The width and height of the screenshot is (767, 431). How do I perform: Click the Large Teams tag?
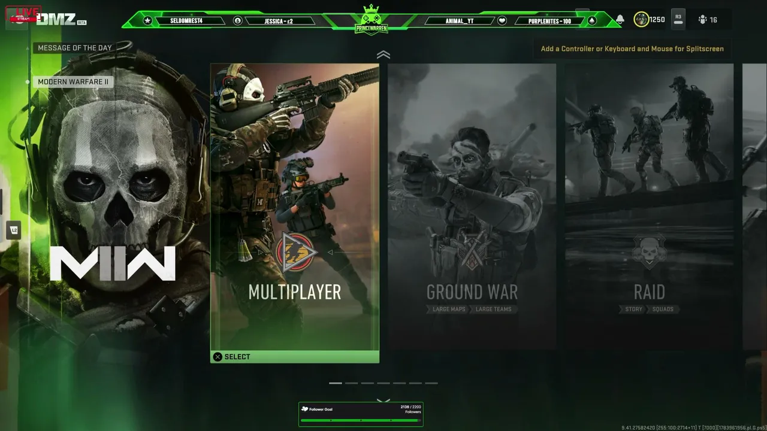(x=494, y=309)
